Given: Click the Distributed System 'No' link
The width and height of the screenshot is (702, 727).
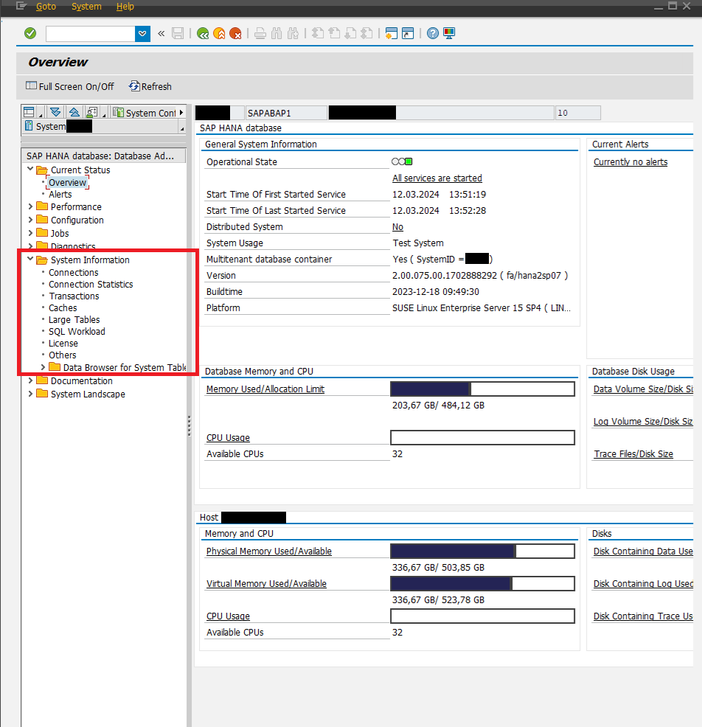Looking at the screenshot, I should coord(398,226).
